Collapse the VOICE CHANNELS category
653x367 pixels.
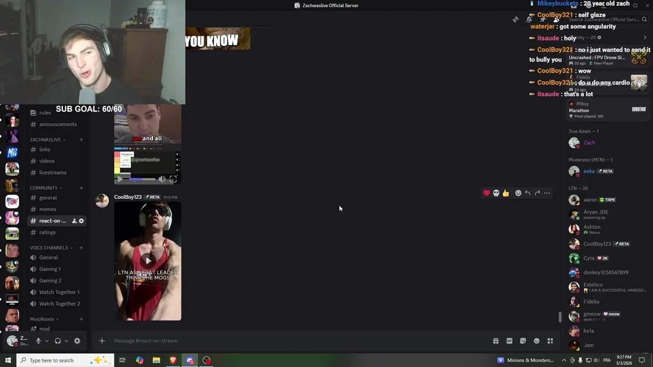click(51, 248)
